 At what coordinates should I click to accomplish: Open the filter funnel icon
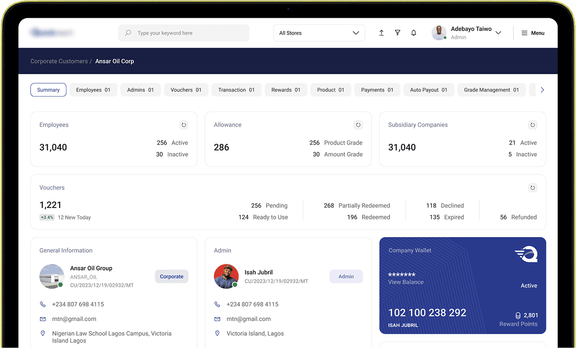click(x=398, y=33)
